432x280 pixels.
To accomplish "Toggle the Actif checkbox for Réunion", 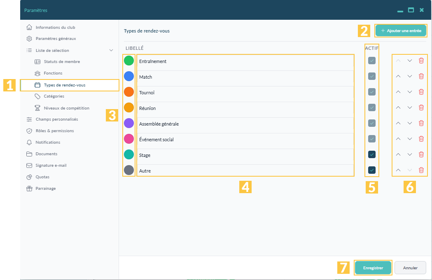I will [x=371, y=107].
